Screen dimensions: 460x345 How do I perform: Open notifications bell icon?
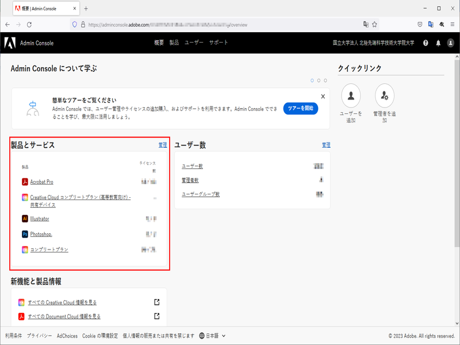pyautogui.click(x=438, y=43)
